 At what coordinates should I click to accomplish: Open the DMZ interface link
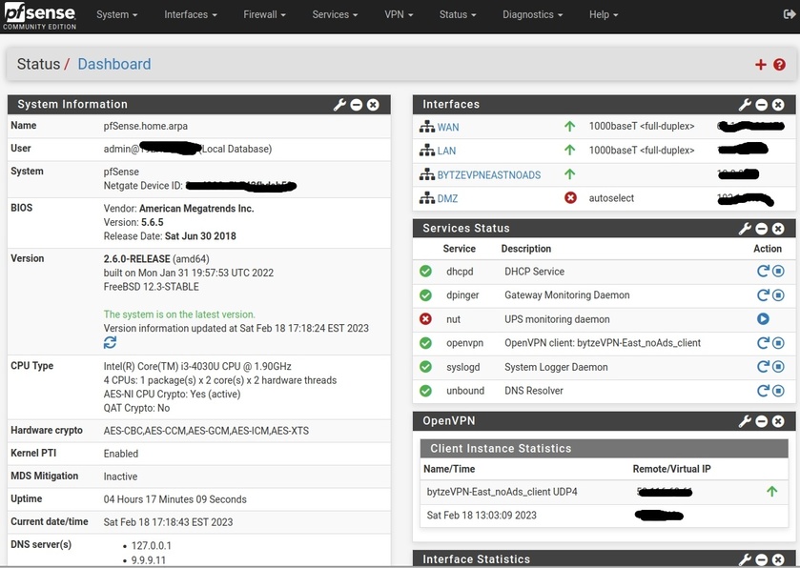click(x=447, y=198)
